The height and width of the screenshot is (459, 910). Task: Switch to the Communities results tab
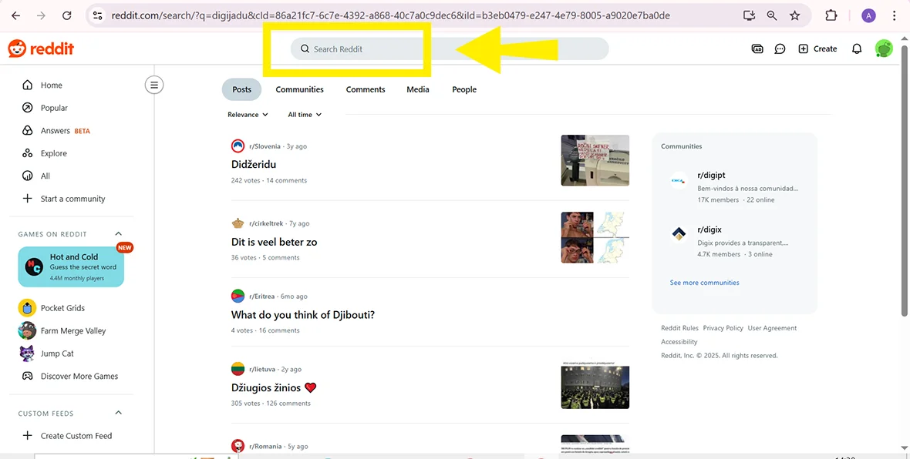pyautogui.click(x=299, y=89)
